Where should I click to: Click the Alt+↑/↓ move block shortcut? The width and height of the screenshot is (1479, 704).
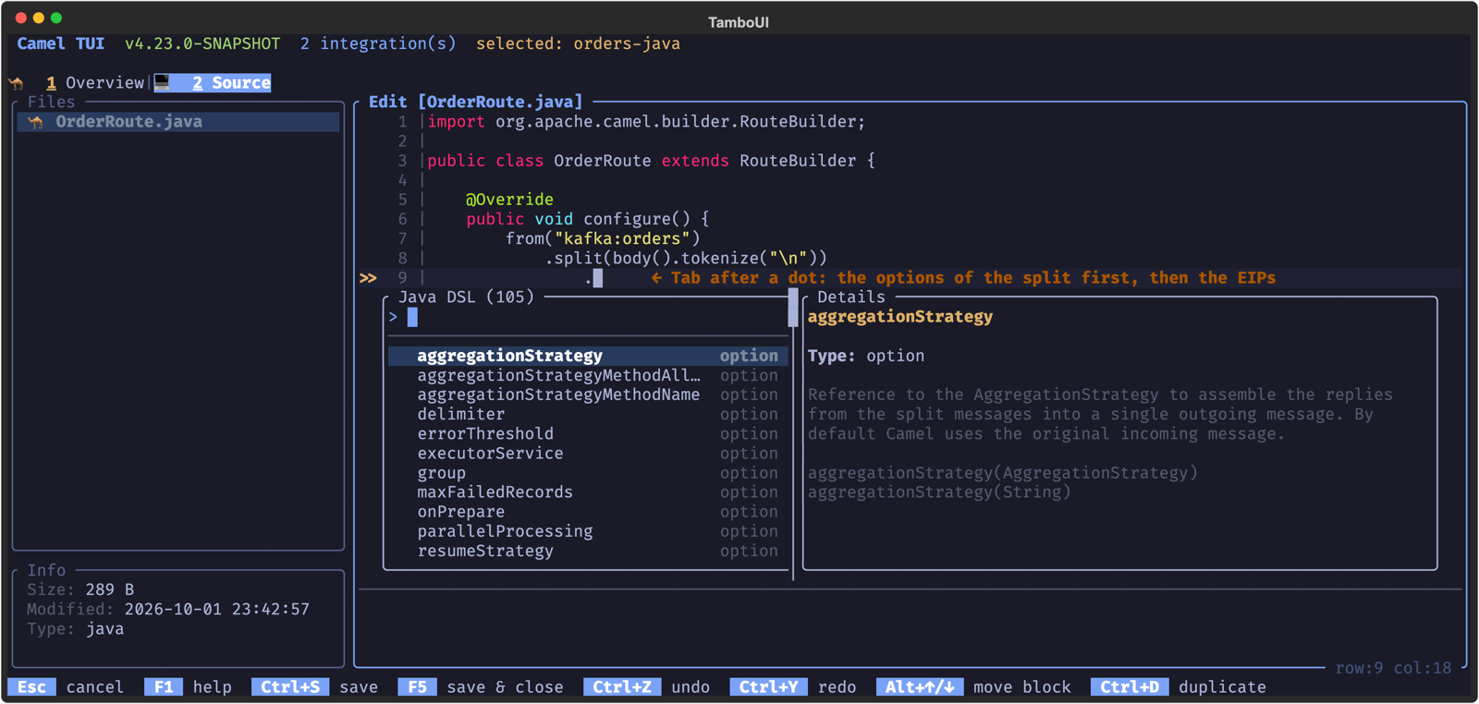click(973, 687)
